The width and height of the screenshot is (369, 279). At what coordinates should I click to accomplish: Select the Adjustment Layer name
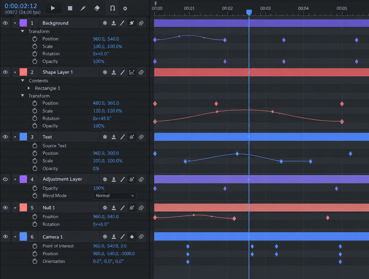click(62, 179)
